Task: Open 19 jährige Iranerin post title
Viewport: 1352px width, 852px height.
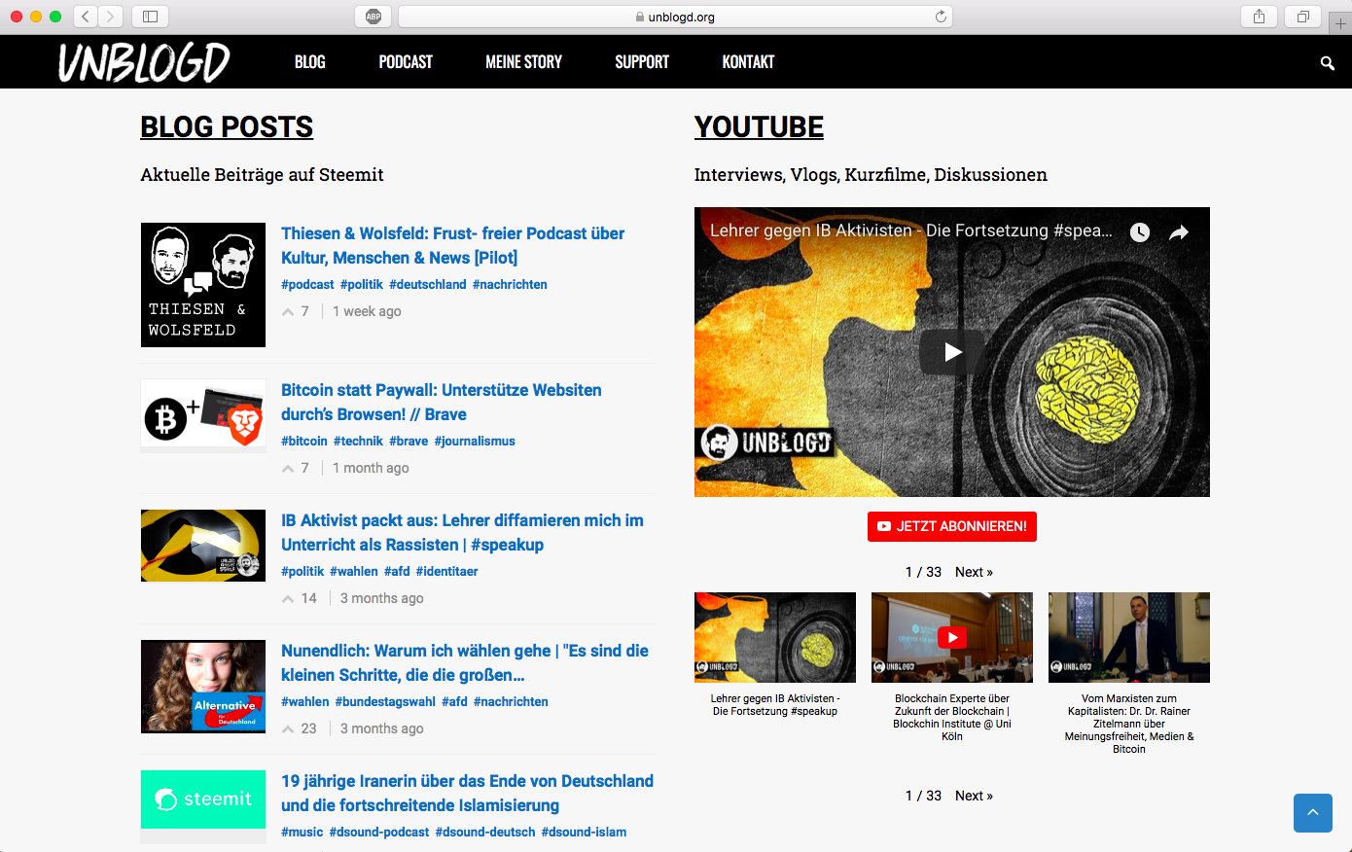Action: click(x=467, y=793)
